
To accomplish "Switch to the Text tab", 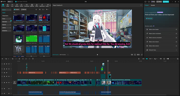I will [12, 5].
